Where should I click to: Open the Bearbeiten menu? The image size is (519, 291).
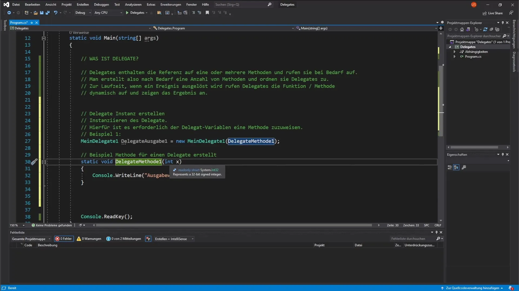(x=32, y=5)
